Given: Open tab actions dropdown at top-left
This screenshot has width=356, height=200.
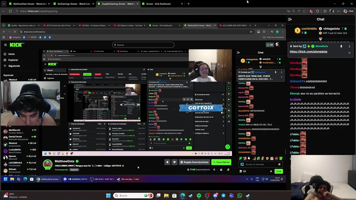Looking at the screenshot, I should (x=3, y=4).
